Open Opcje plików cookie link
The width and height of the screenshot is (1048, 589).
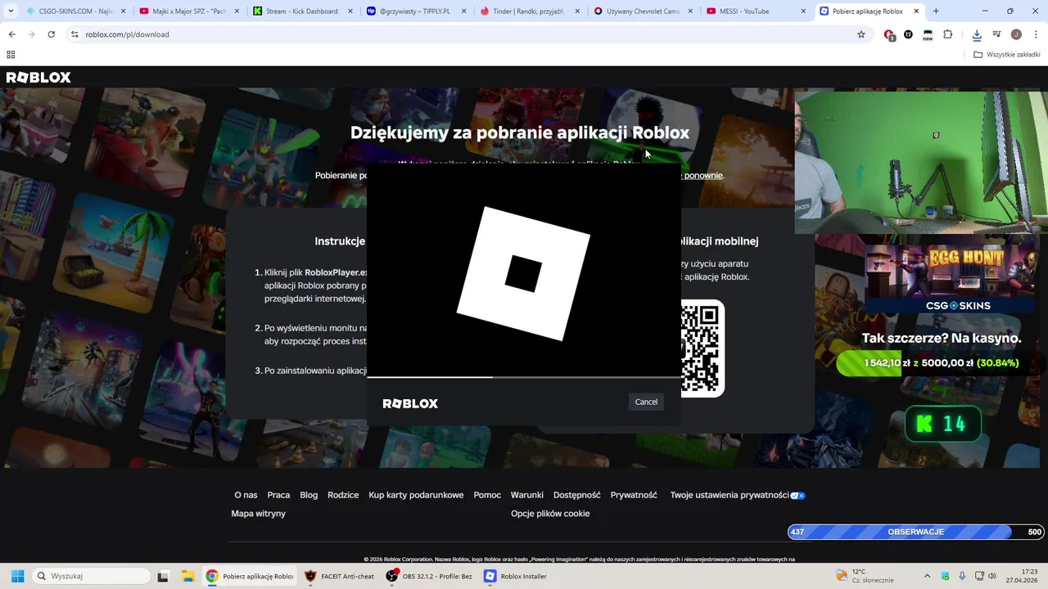tap(550, 514)
